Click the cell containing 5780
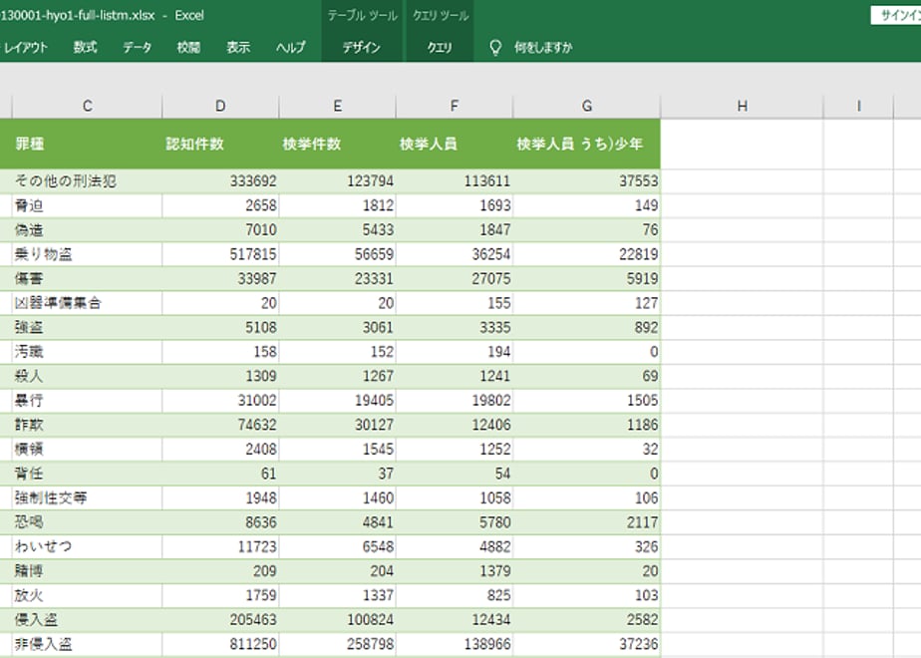 tap(455, 522)
